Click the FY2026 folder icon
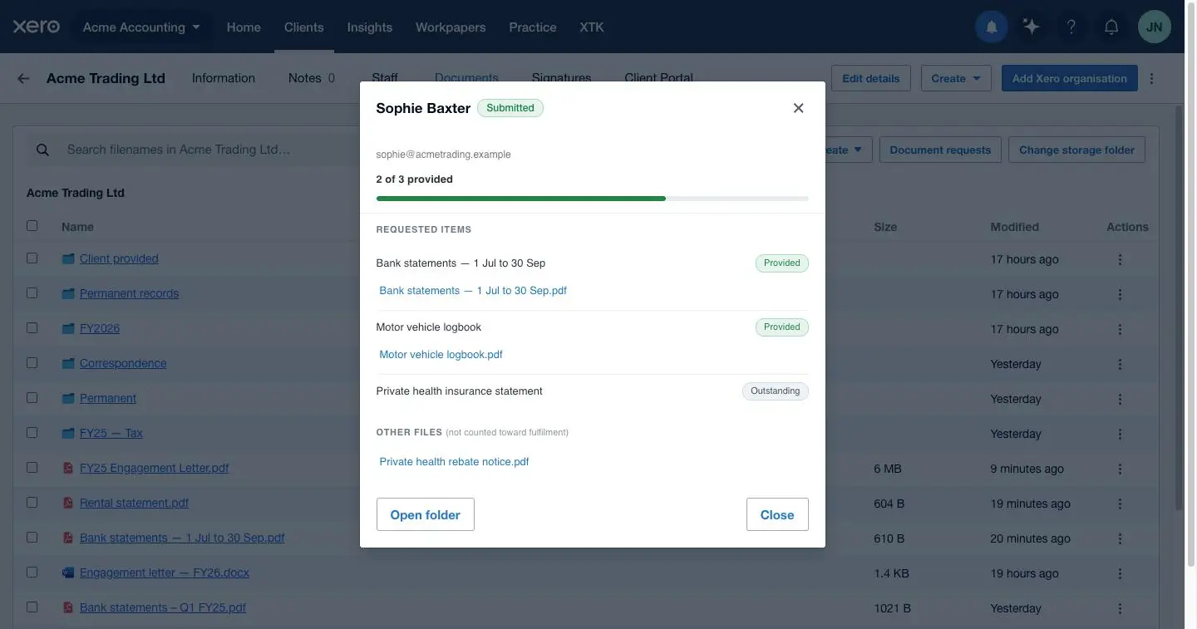Viewport: 1197px width, 629px height. [68, 328]
